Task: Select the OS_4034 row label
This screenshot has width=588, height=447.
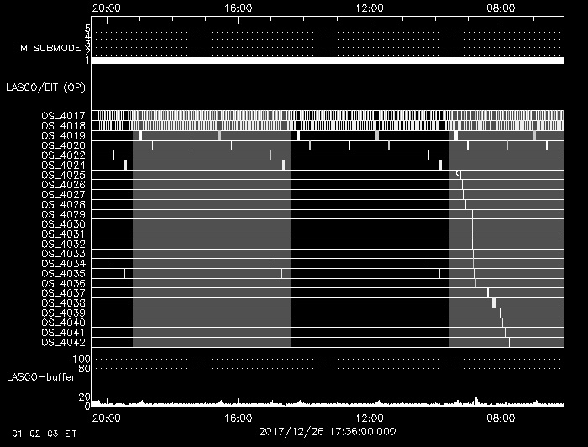Action: 63,264
